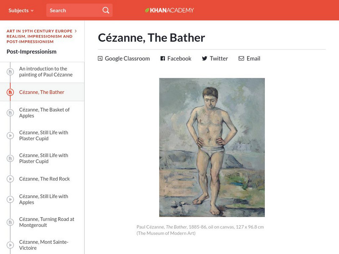Open Cézanne, Mont Sainte-Victoire lesson
Image resolution: width=339 pixels, height=254 pixels.
coord(44,245)
